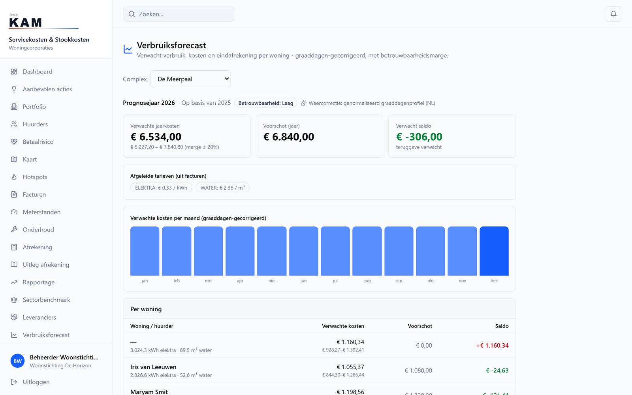Click the Verwachte kosten column header
Viewport: 632px width, 395px height.
pos(343,326)
